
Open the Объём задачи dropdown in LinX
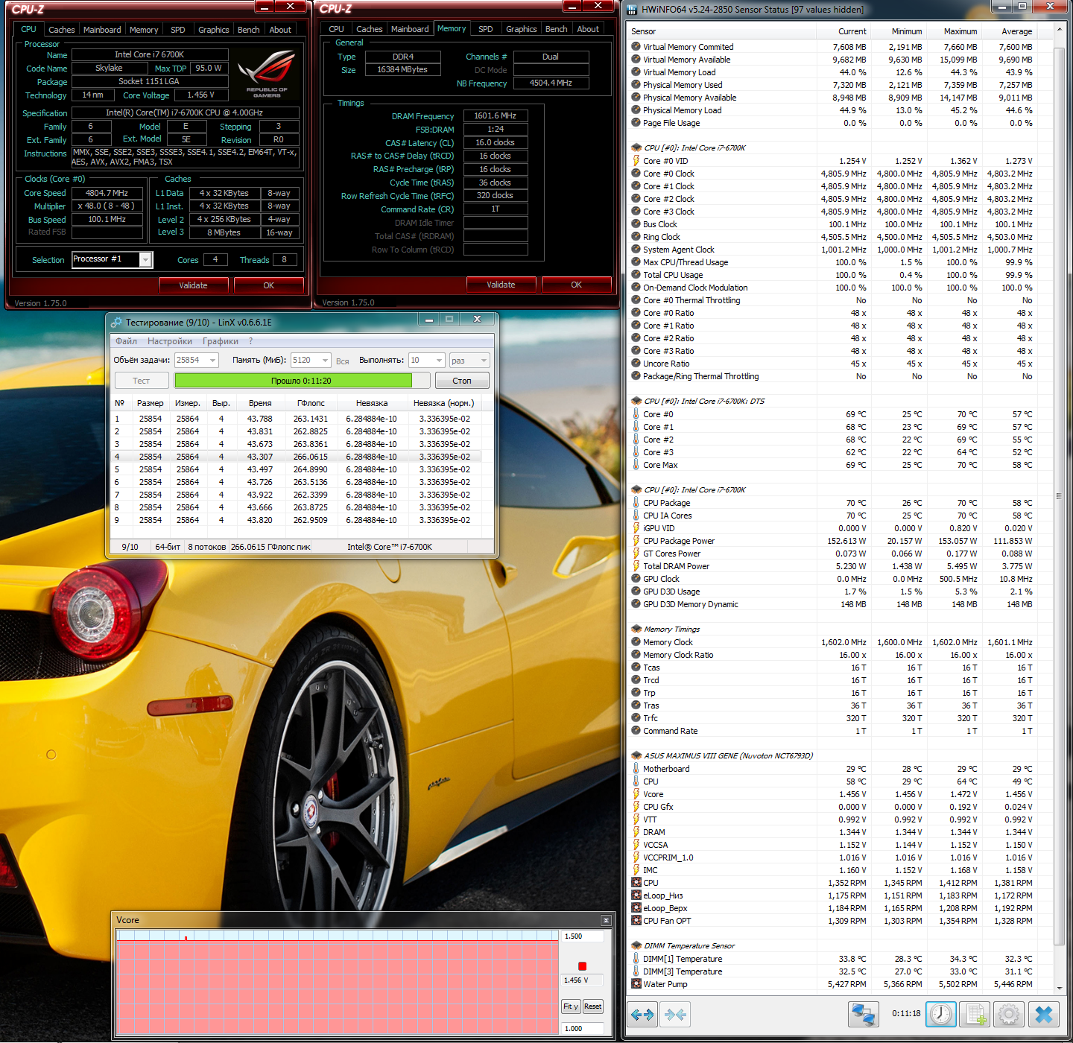(x=212, y=361)
